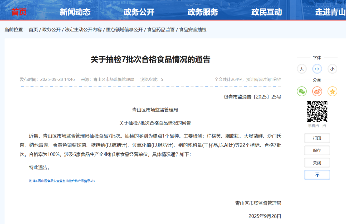Share article via WeChat icon
Image resolution: width=346 pixels, height=224 pixels.
302,91
